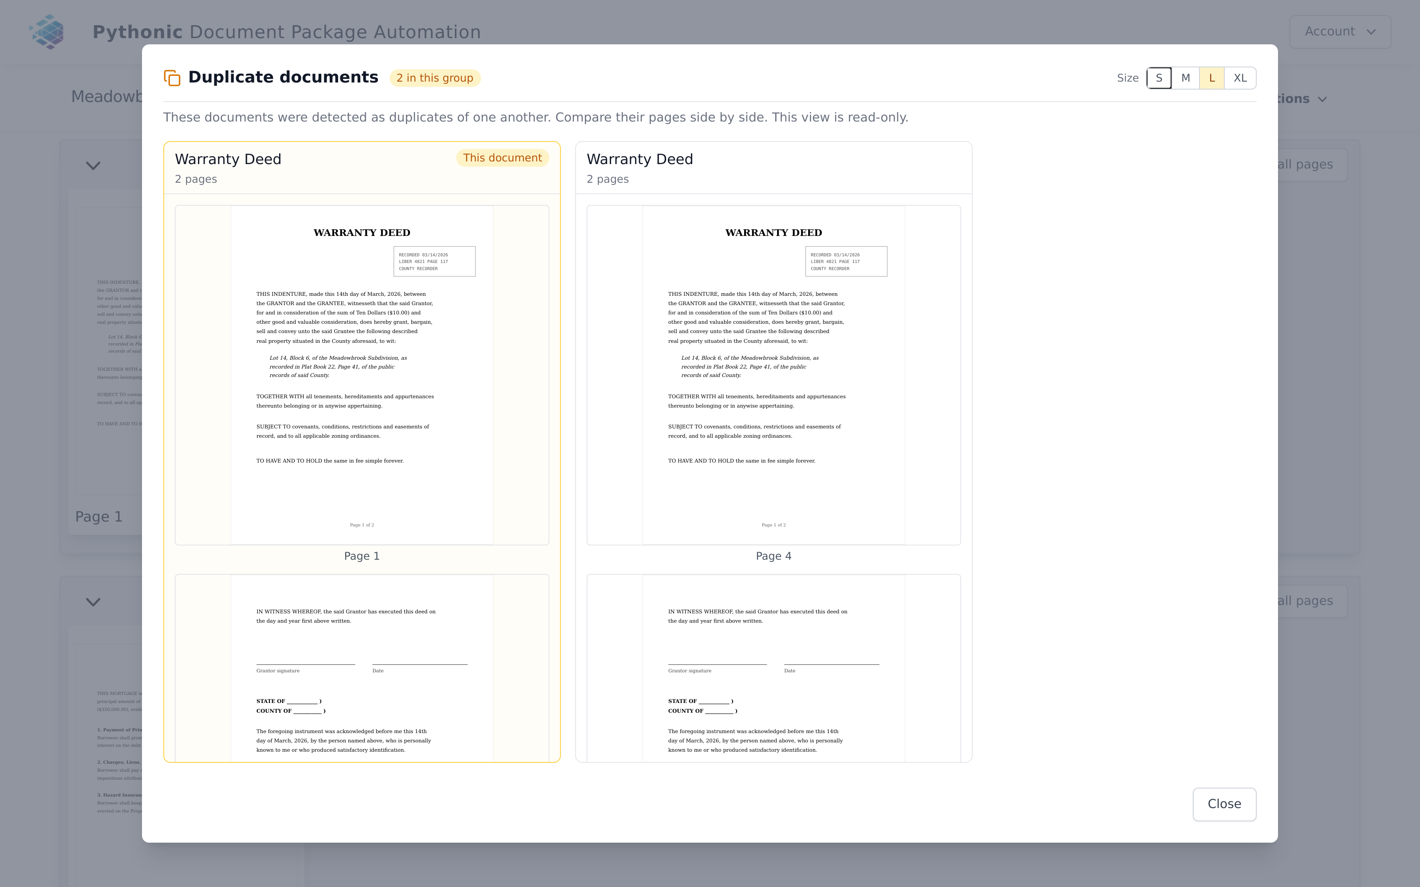Click the '2 in this group' badge
The width and height of the screenshot is (1420, 887).
(435, 78)
